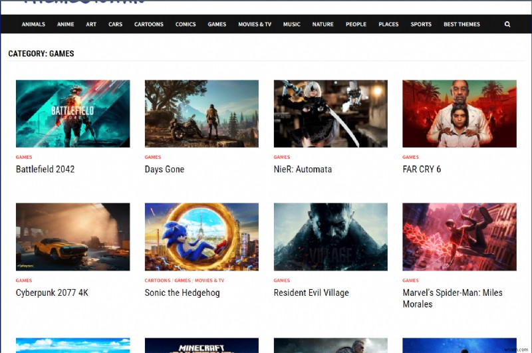
Task: Click Games tag under Battlefield 2042
Action: 24,157
